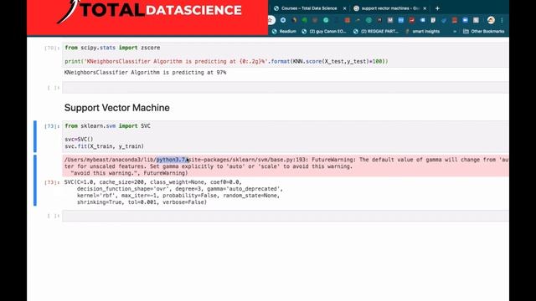The width and height of the screenshot is (536, 301).
Task: Click the 'M' extension icon in toolbar
Action: click(x=390, y=20)
